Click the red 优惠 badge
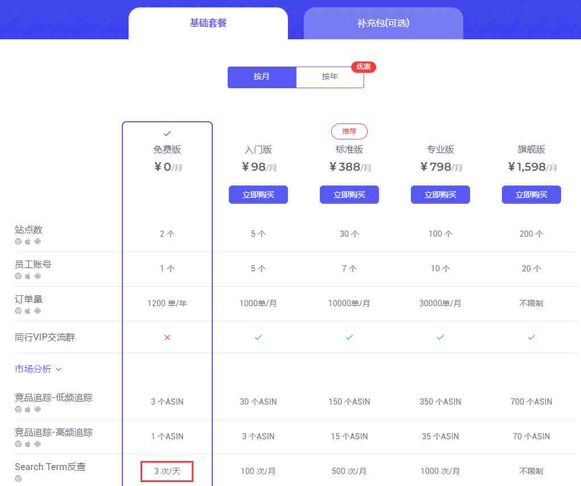The image size is (581, 486). [364, 67]
